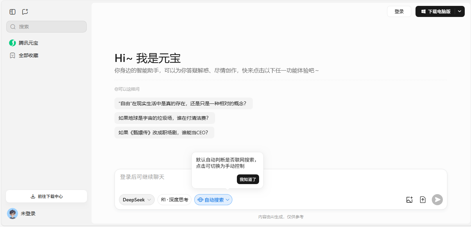
Task: Click the upload image icon
Action: click(410, 200)
